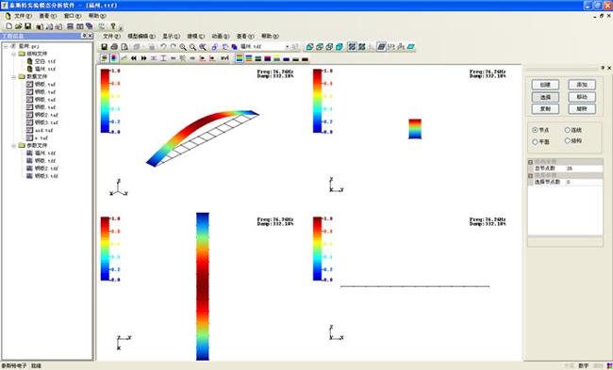613x370 pixels.
Task: Select the 节点 radio button
Action: pyautogui.click(x=535, y=130)
